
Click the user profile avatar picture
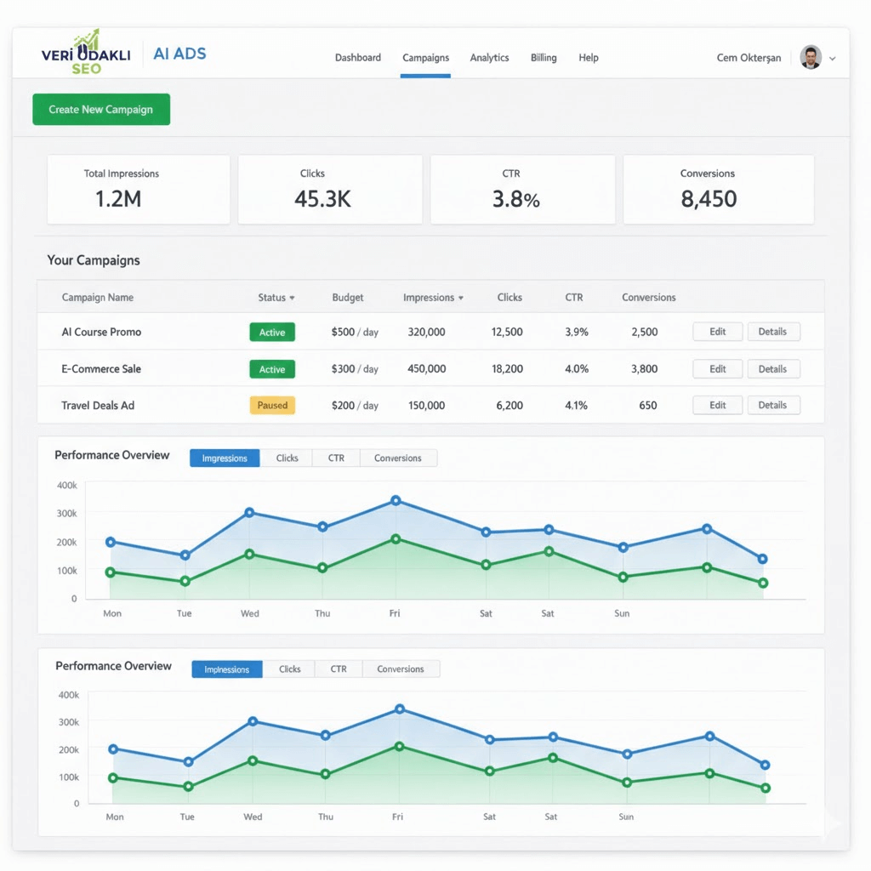(811, 58)
